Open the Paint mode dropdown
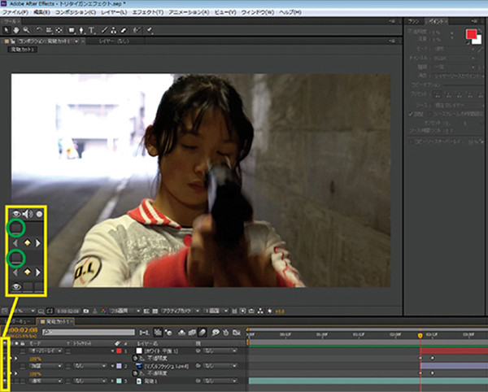488x392 pixels. (455, 49)
